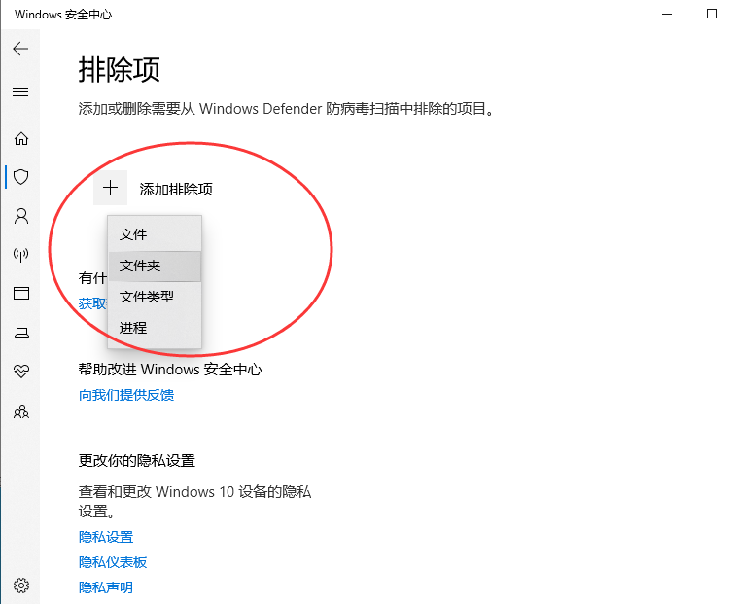Open the 向我们提供反馈 link
This screenshot has height=604, width=735.
click(x=126, y=395)
